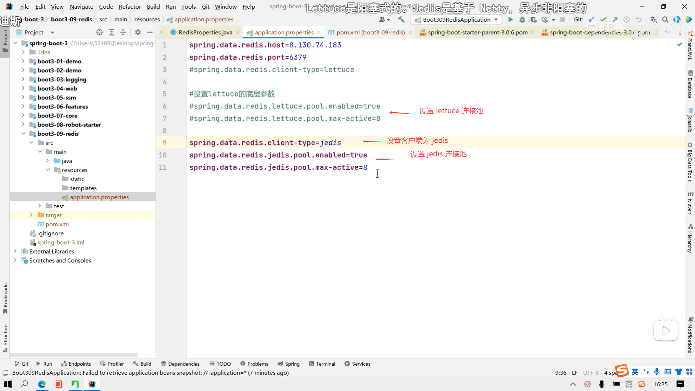The width and height of the screenshot is (695, 391).
Task: Open Project panel settings gear
Action: (138, 32)
